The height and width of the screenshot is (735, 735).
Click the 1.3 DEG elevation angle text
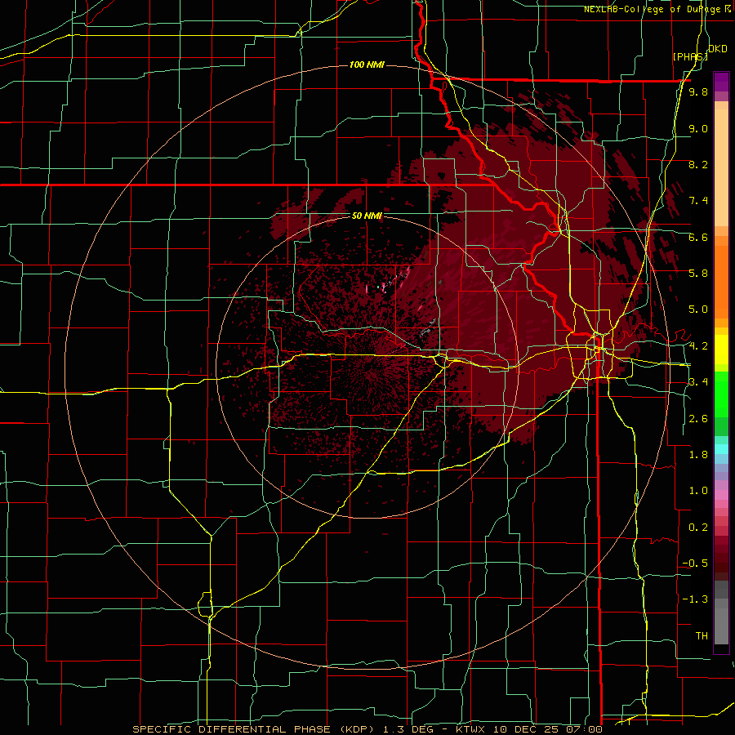(408, 729)
